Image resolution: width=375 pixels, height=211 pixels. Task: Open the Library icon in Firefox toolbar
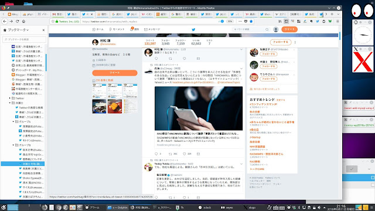[280, 21]
